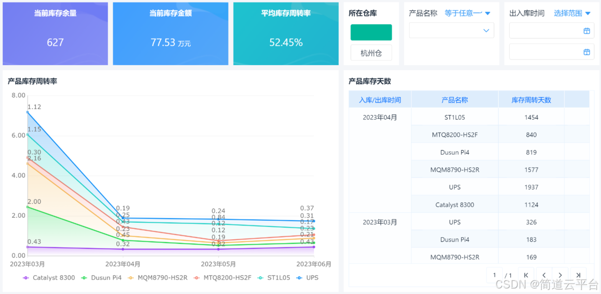This screenshot has height=294, width=601.
Task: Open the 等于任意一个 condition dropdown
Action: (467, 13)
